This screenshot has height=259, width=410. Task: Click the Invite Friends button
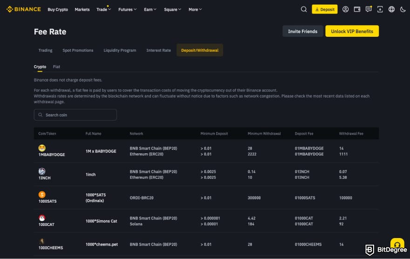point(302,31)
